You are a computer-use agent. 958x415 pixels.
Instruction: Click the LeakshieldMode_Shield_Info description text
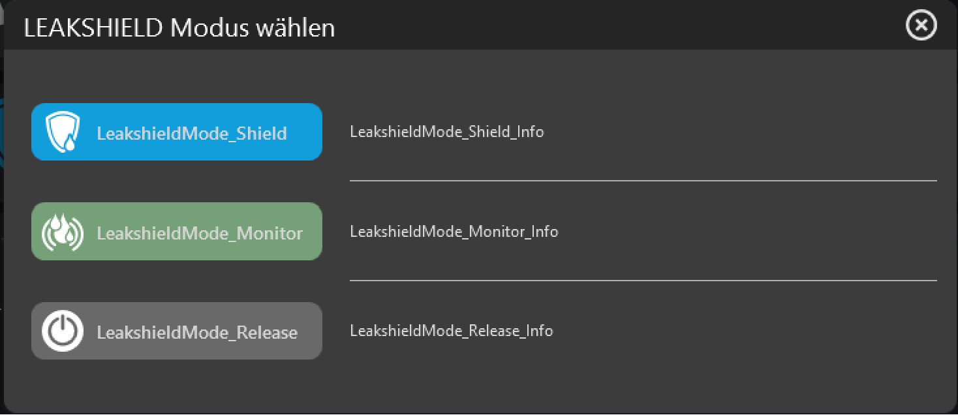pos(447,132)
